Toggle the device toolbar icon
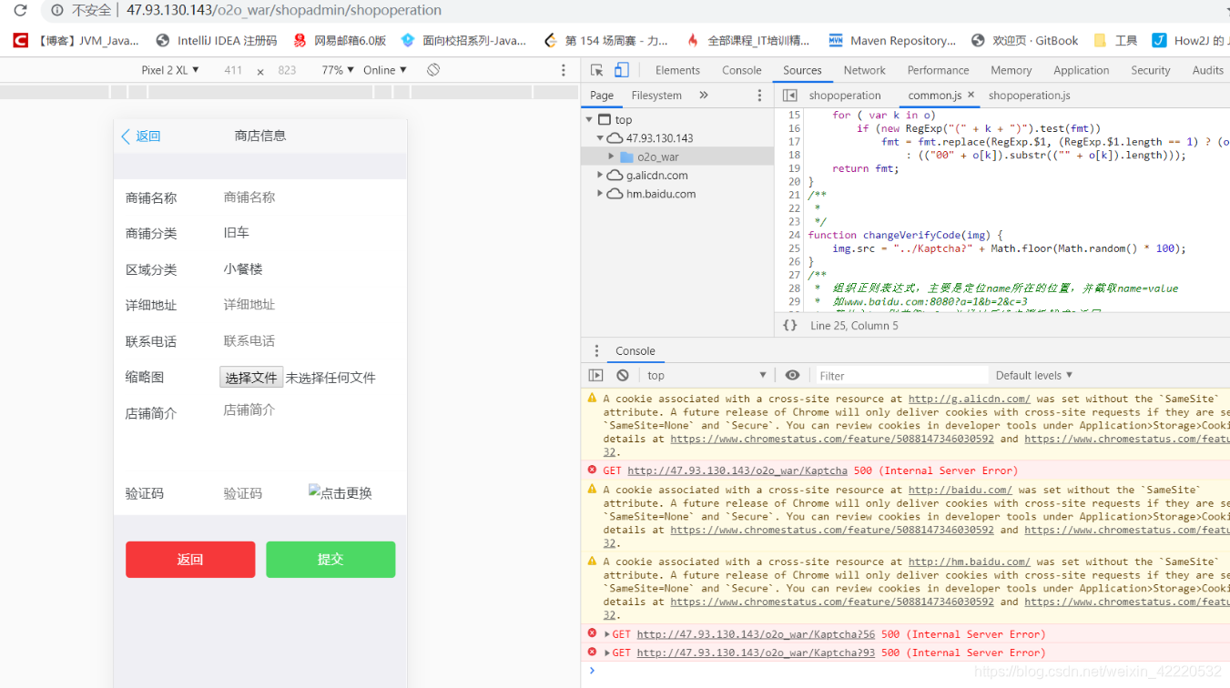Image resolution: width=1230 pixels, height=688 pixels. (x=620, y=70)
